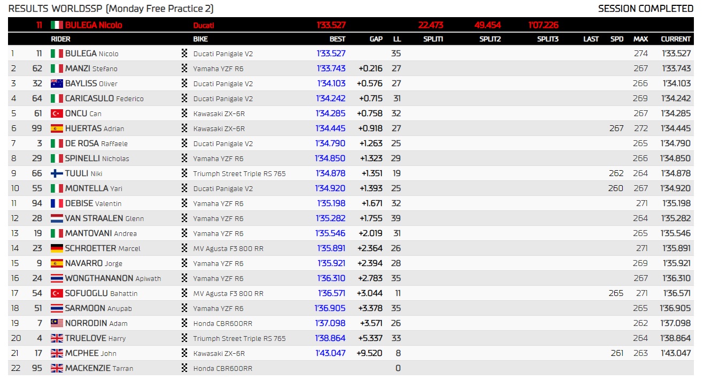Image resolution: width=711 pixels, height=380 pixels.
Task: Click the Italian flag in the red leader banner
Action: 57,25
